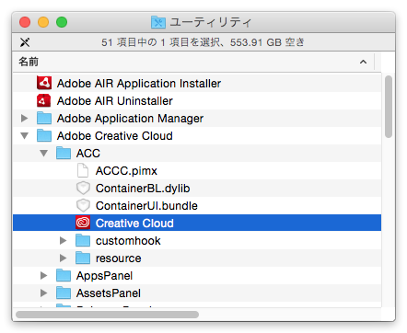Select the ContainerBL.dylib file name
This screenshot has height=333, width=407.
pyautogui.click(x=143, y=189)
